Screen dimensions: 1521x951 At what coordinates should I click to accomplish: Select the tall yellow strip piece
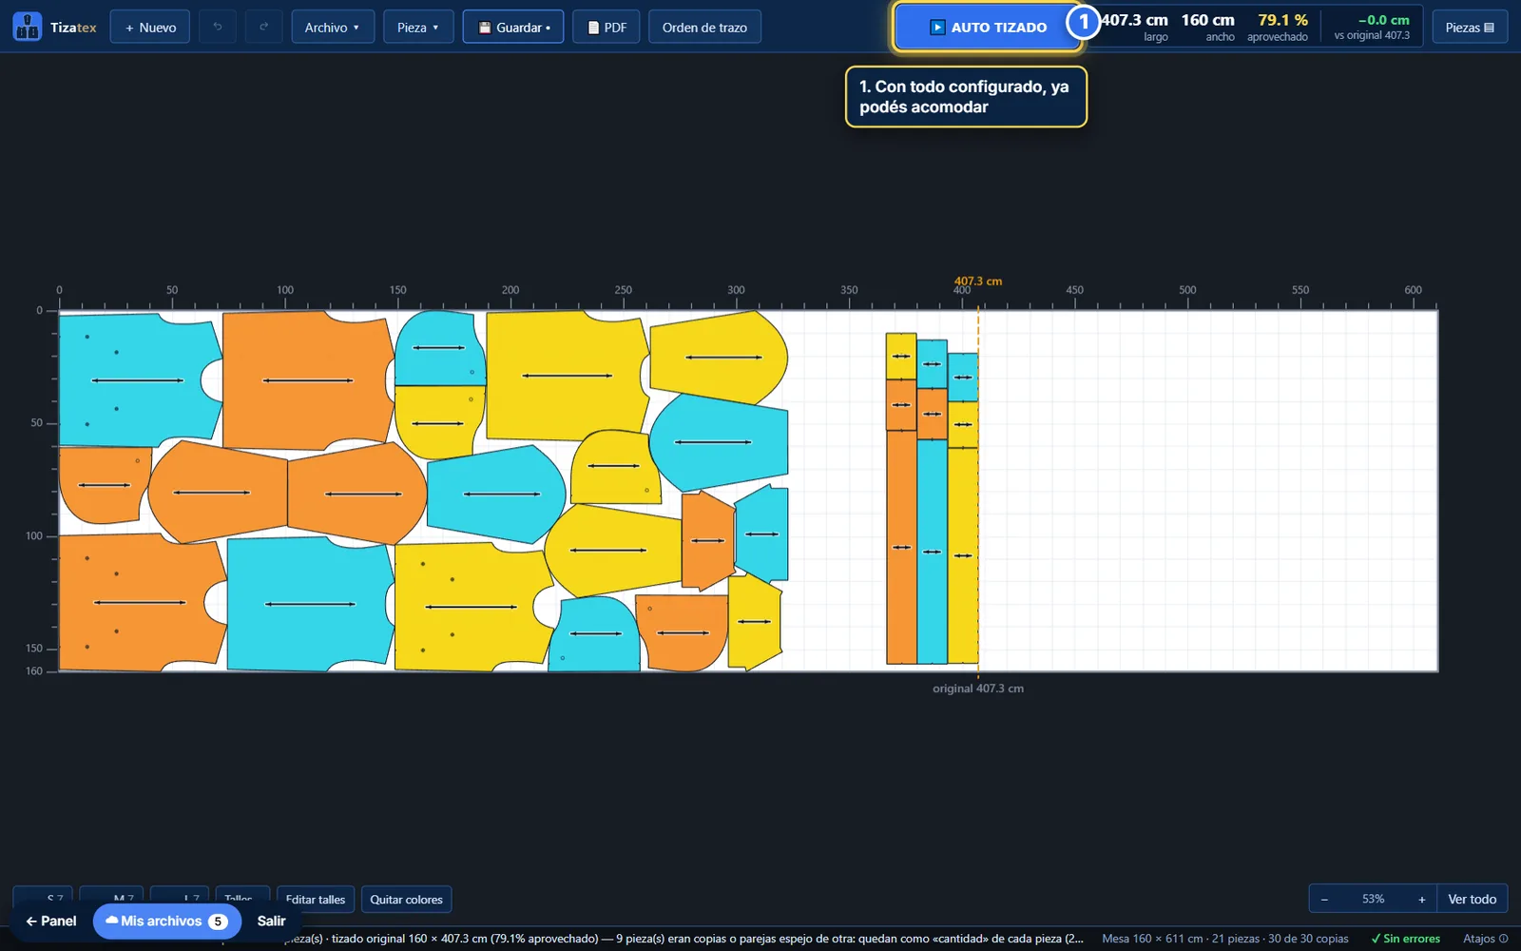(963, 555)
